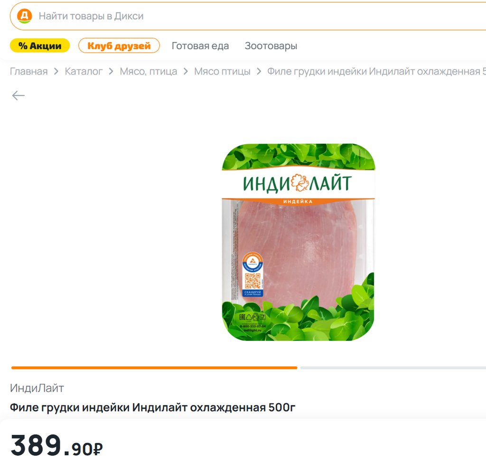This screenshot has width=486, height=460.
Task: Click the Dixy orange logo icon
Action: coord(25,16)
